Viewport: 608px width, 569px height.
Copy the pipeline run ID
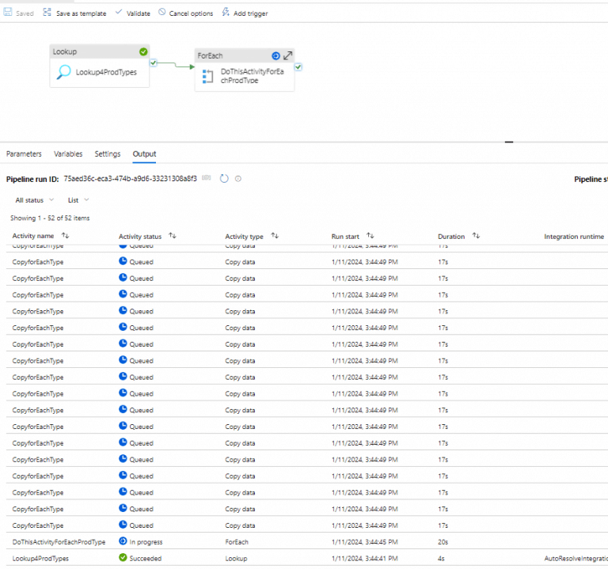point(207,179)
